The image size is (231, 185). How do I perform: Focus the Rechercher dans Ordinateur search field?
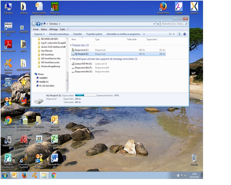(x=174, y=24)
